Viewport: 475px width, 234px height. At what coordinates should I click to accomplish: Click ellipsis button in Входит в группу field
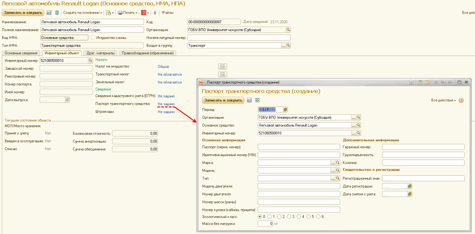click(283, 46)
